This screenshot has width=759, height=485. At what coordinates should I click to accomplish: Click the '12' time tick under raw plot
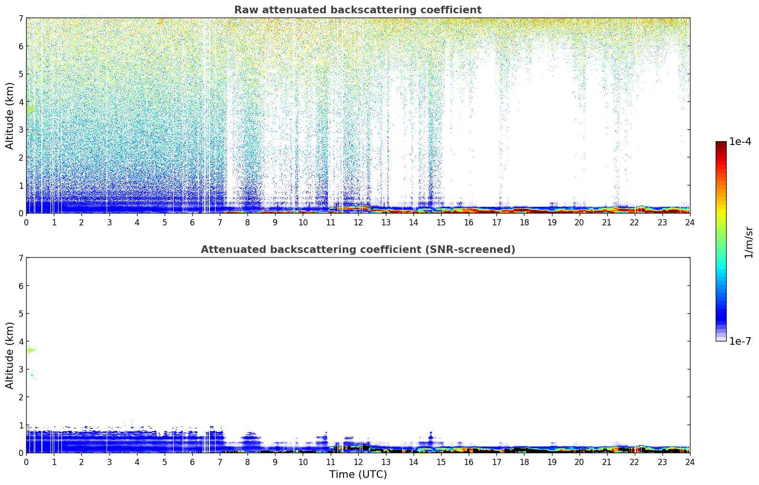coord(358,222)
